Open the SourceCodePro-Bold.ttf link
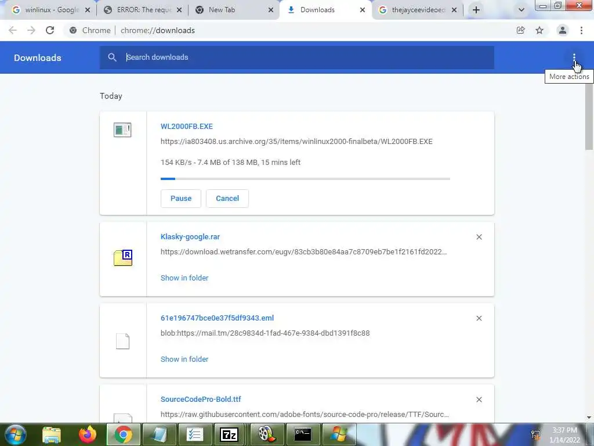This screenshot has height=446, width=594. coord(201,400)
